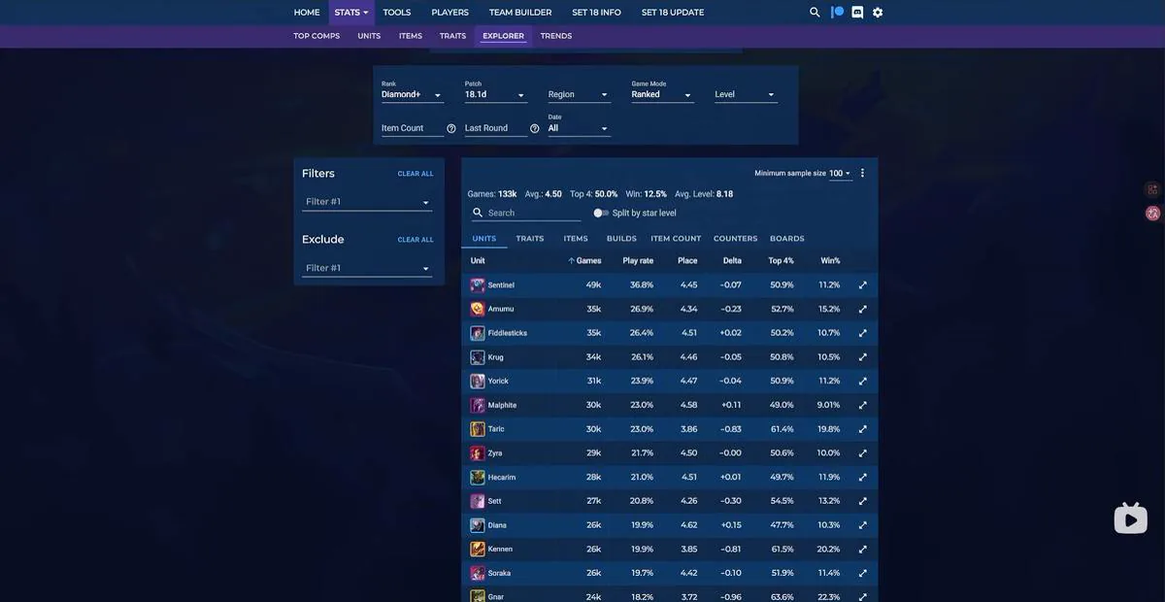Open Minimum sample size 100 dropdown
Image resolution: width=1165 pixels, height=602 pixels.
(840, 173)
